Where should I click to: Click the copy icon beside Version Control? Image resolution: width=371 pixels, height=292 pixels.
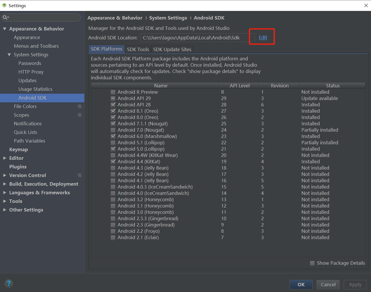point(80,175)
